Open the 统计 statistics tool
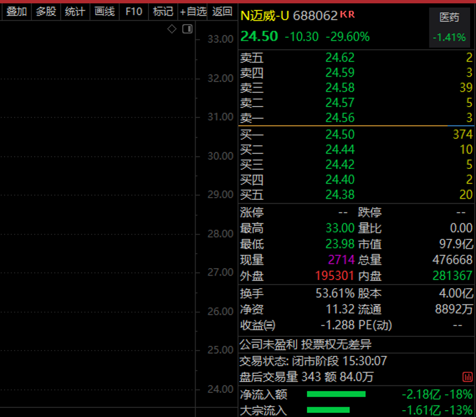The width and height of the screenshot is (476, 417). click(x=75, y=11)
